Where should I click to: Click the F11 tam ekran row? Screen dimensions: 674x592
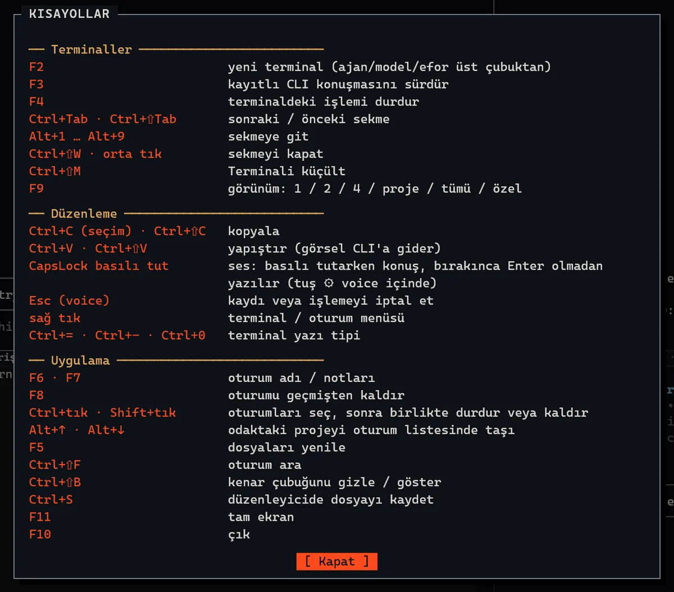[x=162, y=517]
